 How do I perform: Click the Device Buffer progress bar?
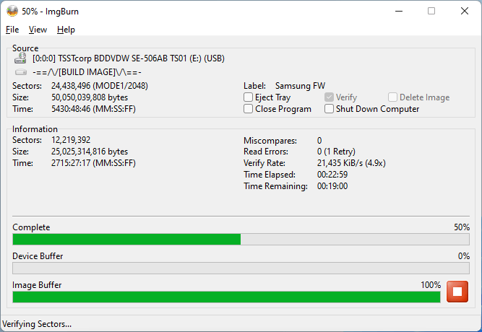(x=241, y=268)
